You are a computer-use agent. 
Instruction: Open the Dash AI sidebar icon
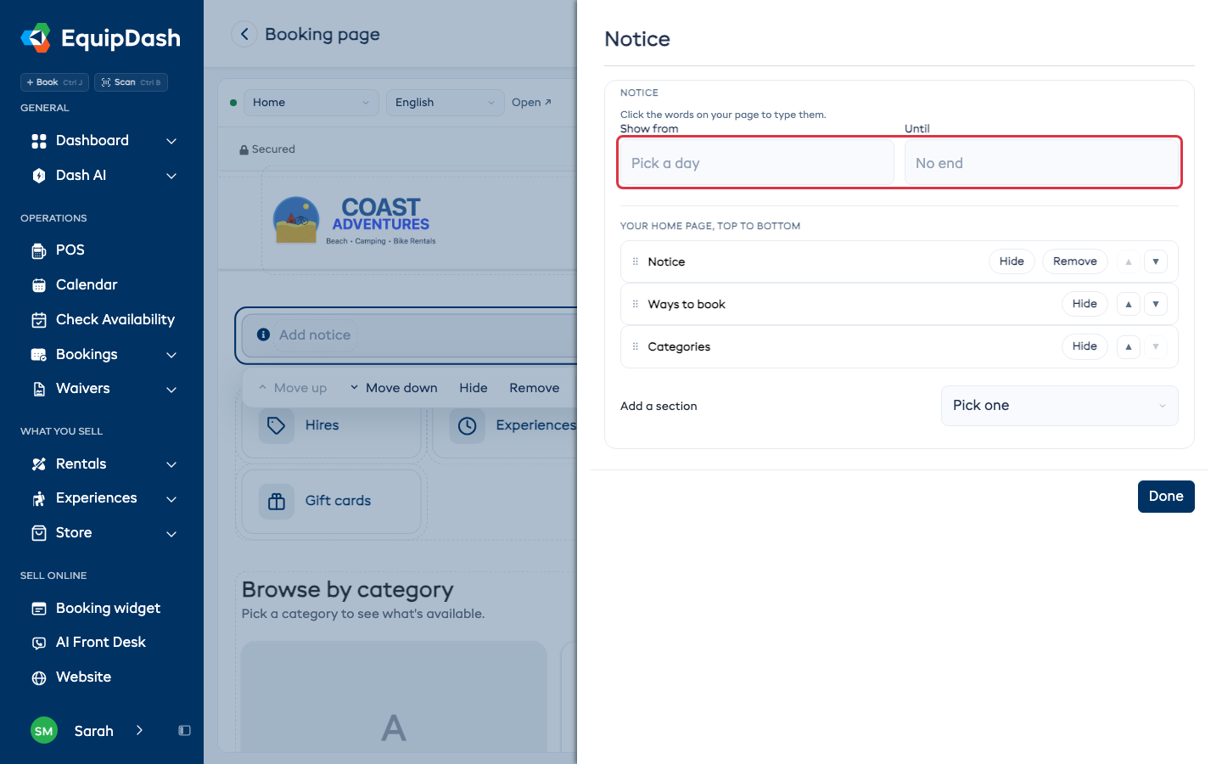tap(39, 176)
